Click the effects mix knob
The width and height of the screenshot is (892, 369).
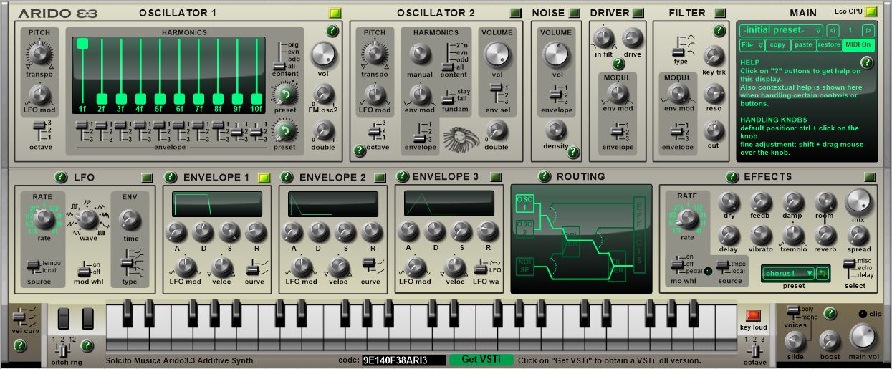pos(858,202)
